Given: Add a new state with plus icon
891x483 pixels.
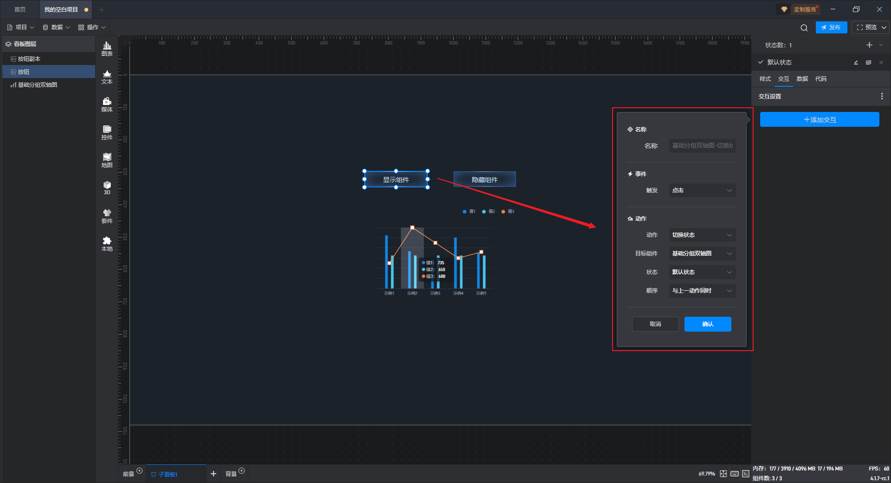Looking at the screenshot, I should tap(869, 45).
